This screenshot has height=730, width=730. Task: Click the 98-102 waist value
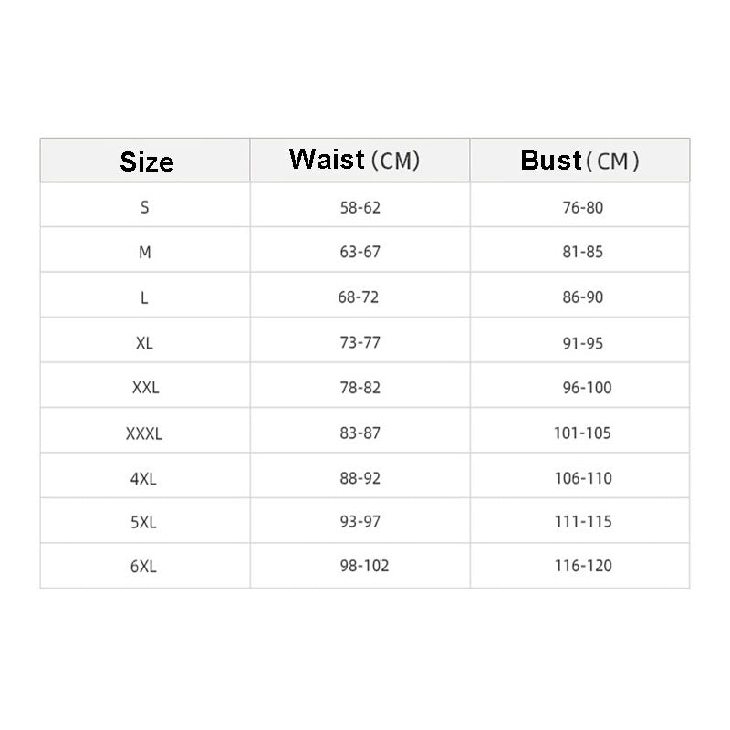[x=364, y=567]
